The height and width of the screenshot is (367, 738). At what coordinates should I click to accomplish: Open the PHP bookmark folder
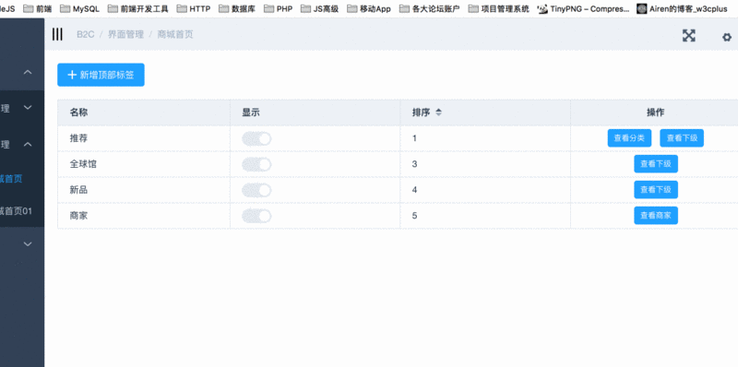pos(279,8)
